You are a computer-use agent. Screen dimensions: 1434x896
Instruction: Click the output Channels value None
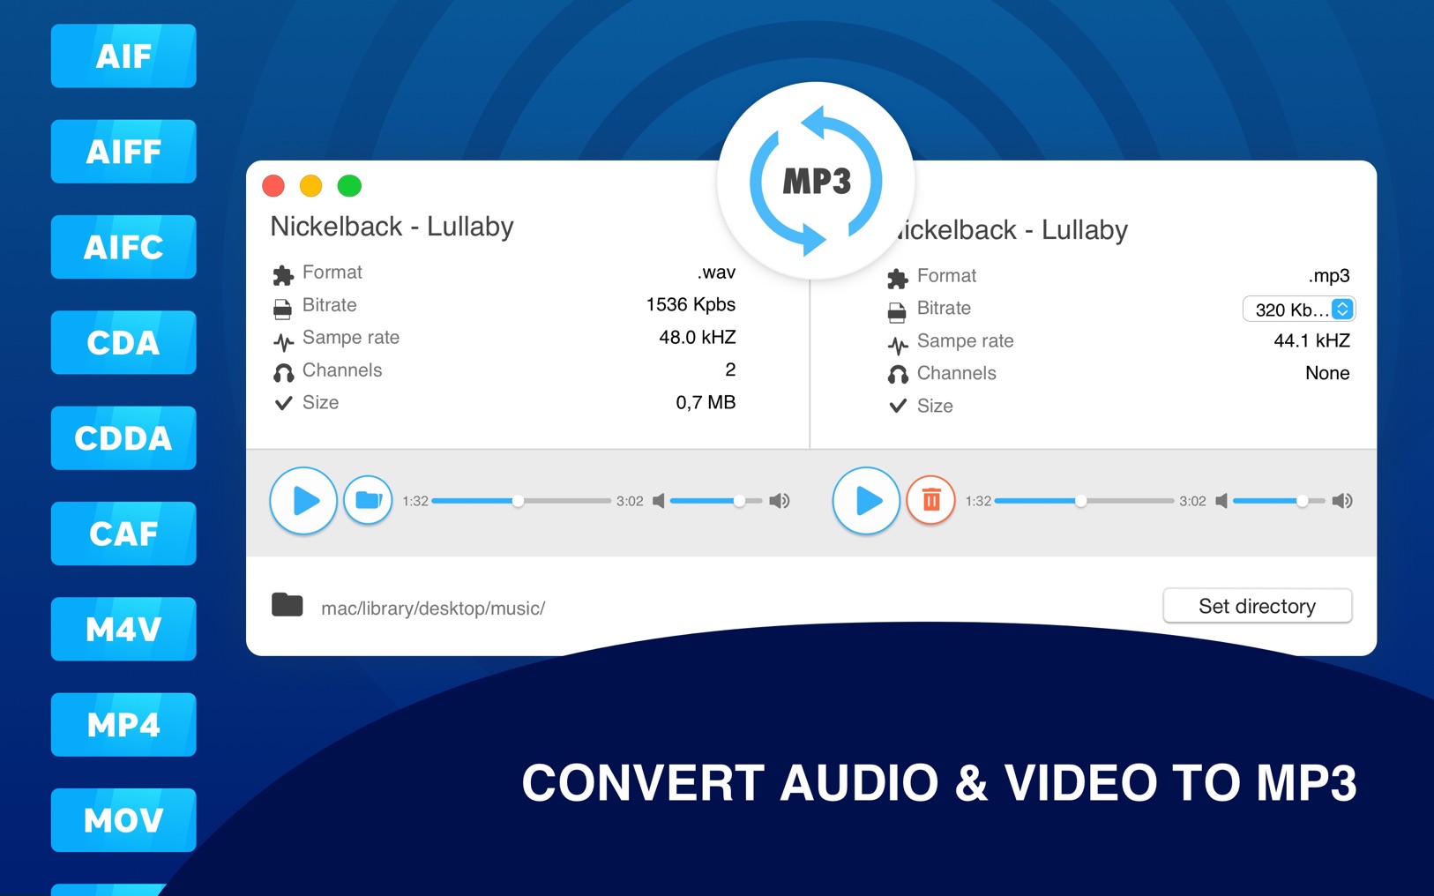[x=1327, y=373]
